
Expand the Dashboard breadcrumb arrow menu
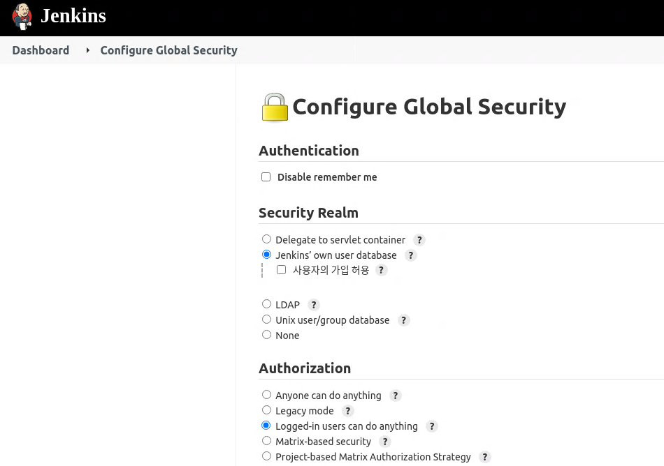click(x=87, y=50)
